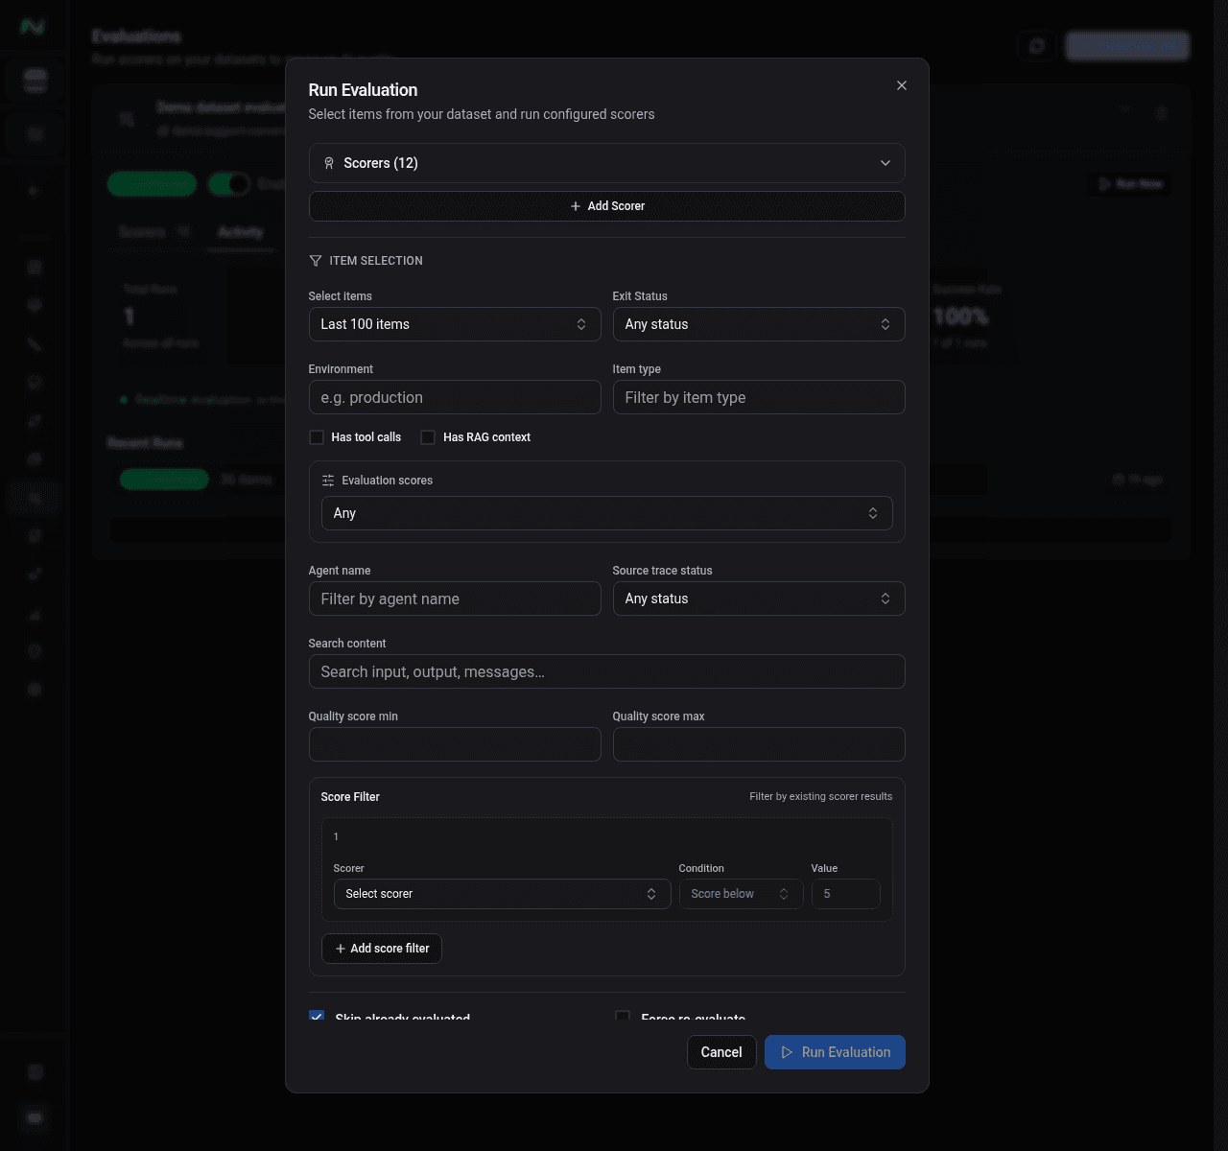Focus the Quality score max field
The height and width of the screenshot is (1151, 1228).
pos(759,744)
